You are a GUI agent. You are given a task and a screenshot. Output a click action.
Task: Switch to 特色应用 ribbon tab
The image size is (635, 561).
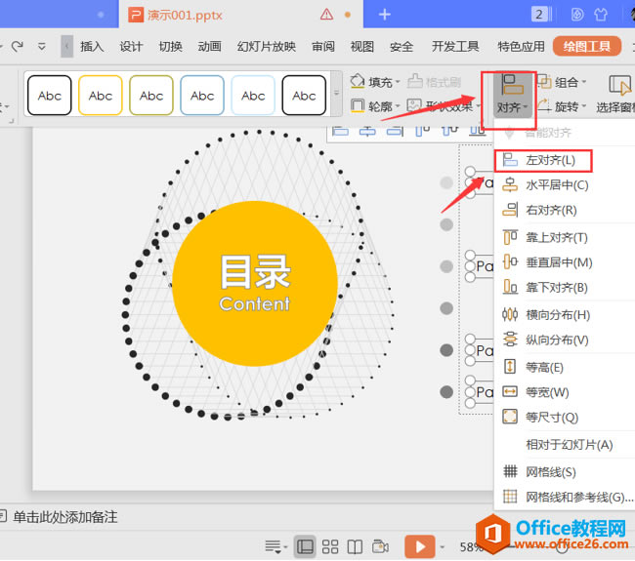(x=521, y=47)
